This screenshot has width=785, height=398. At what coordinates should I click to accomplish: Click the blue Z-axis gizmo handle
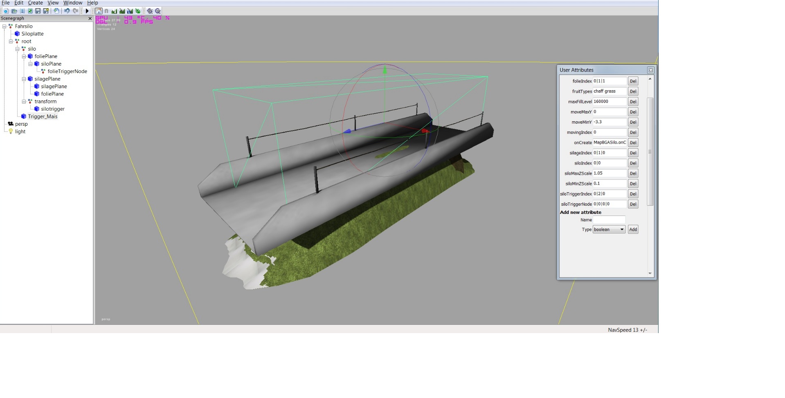coord(347,131)
